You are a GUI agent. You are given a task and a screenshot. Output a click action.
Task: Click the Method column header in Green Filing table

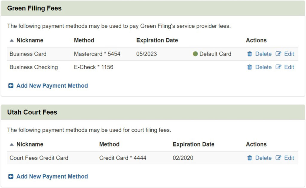click(84, 40)
